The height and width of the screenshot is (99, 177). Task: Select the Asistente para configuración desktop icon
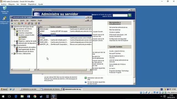click(5, 20)
